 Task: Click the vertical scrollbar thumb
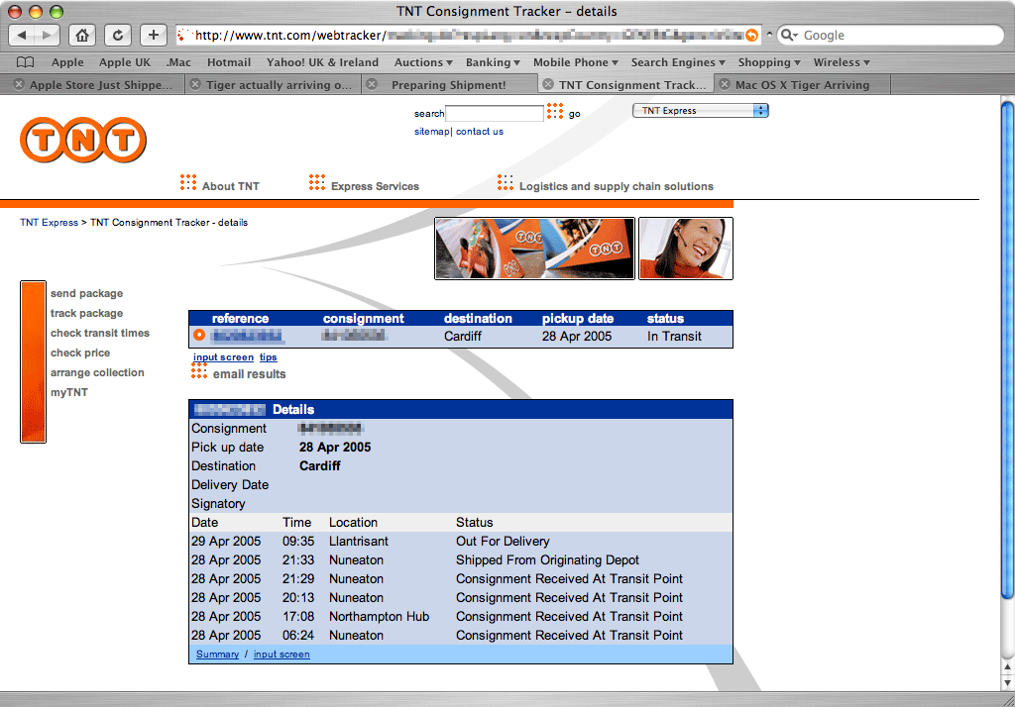tap(1007, 350)
